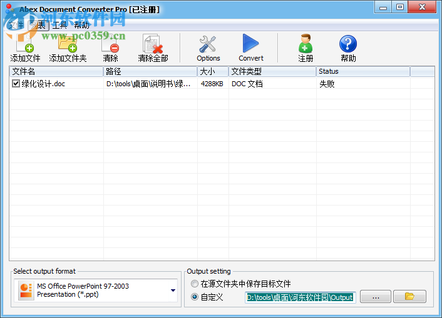Sort by the 文件类型 column header
The height and width of the screenshot is (318, 442).
[272, 71]
